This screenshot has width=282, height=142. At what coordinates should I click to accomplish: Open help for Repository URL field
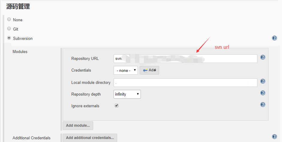tap(263, 57)
